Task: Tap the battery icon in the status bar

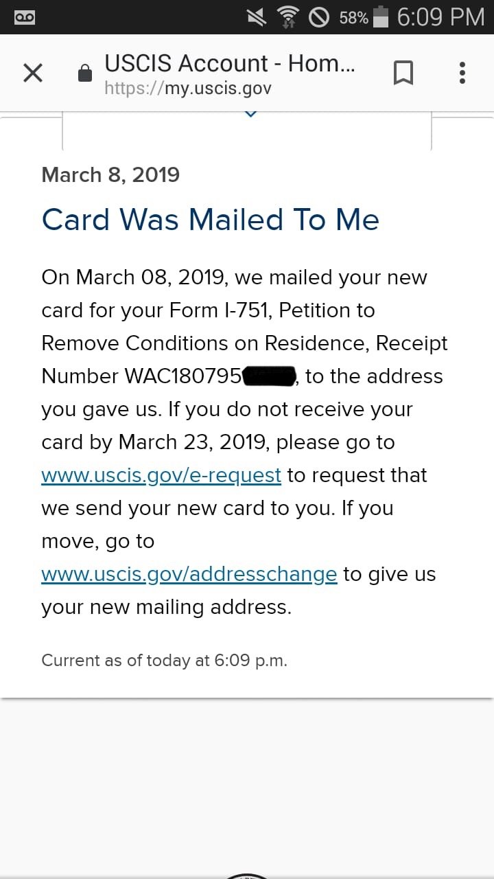Action: pyautogui.click(x=381, y=17)
